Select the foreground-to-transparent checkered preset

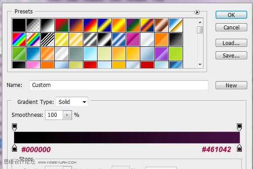point(33,25)
